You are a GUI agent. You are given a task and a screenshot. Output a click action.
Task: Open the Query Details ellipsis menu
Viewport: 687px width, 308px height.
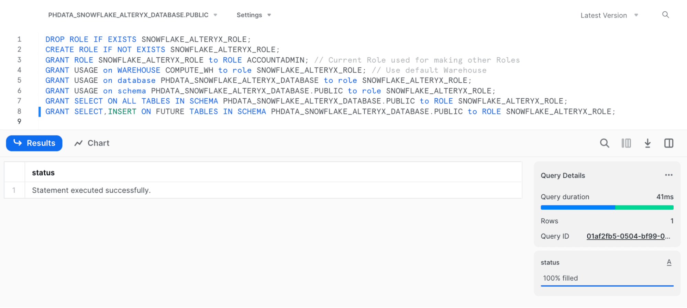668,175
